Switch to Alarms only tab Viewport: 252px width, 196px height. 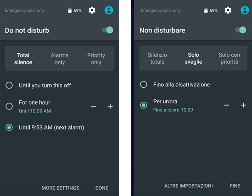[60, 59]
